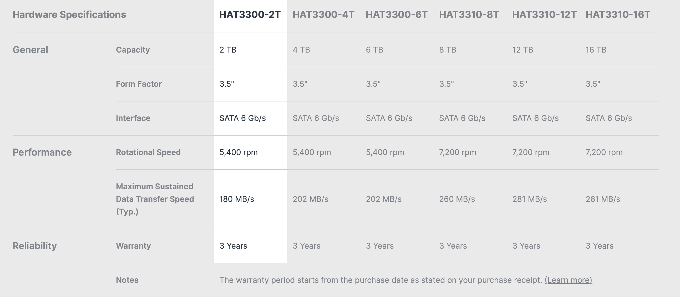Click the Maximum Sustained Data Transfer Speed label
The image size is (680, 297).
[155, 199]
